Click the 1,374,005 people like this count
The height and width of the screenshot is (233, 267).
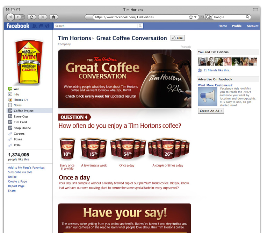coord(19,157)
